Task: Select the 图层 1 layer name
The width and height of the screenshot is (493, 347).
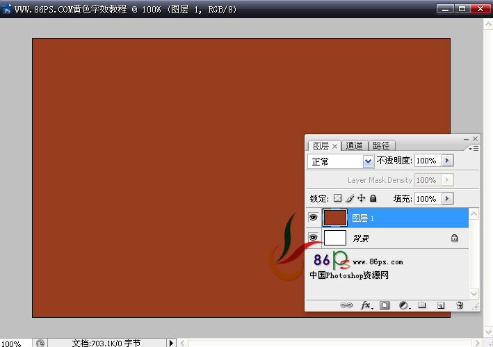Action: [363, 218]
